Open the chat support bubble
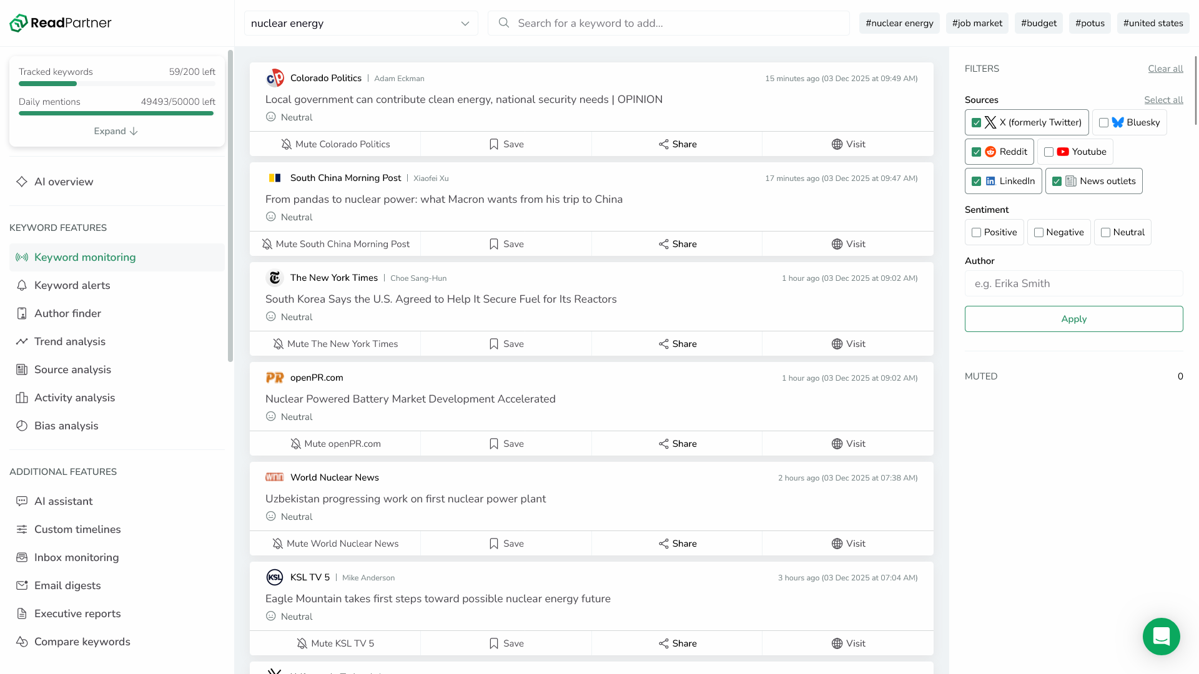The width and height of the screenshot is (1199, 674). [x=1161, y=637]
